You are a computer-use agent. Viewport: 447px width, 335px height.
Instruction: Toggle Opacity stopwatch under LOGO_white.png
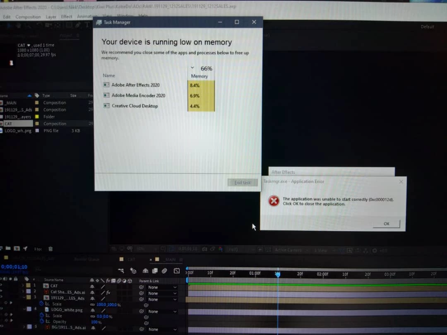pyautogui.click(x=42, y=321)
